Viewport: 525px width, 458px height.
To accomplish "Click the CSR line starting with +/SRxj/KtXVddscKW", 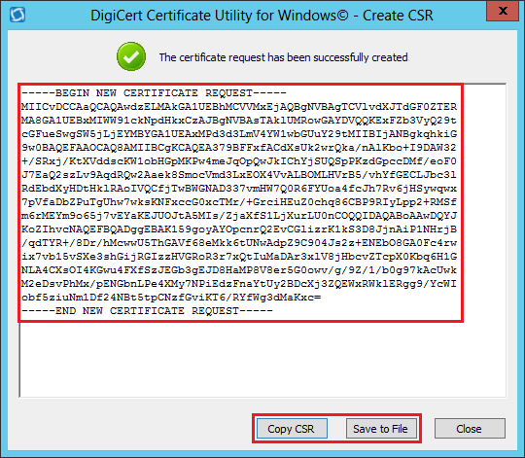I will [239, 161].
